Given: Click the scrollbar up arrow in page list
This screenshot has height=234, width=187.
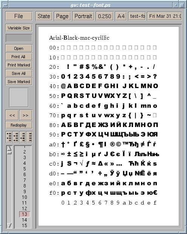Looking at the screenshot, I should [9, 149].
